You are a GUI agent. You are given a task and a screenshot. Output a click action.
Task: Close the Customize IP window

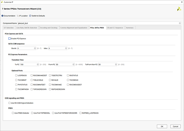coord(182,2)
